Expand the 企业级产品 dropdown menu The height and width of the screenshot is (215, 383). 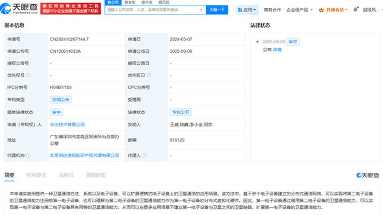point(300,10)
